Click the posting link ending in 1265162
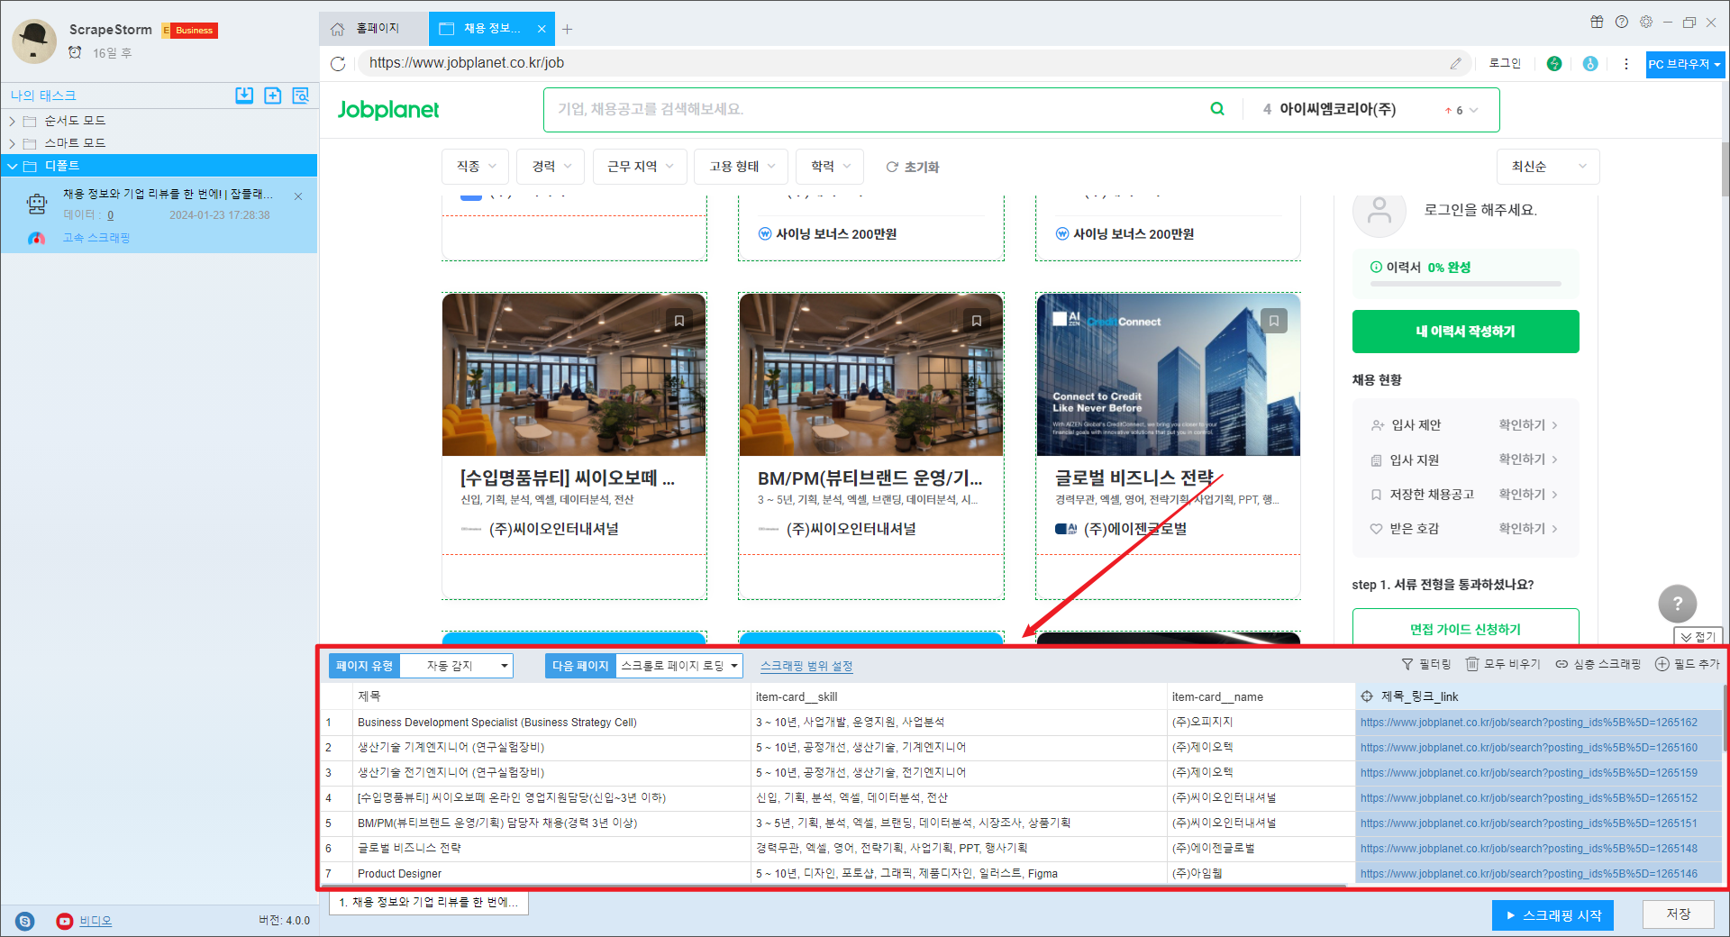The height and width of the screenshot is (937, 1730). click(x=1528, y=723)
